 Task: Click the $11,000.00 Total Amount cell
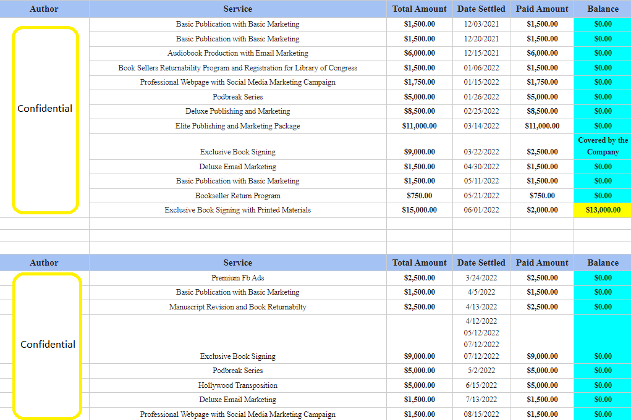tap(419, 126)
